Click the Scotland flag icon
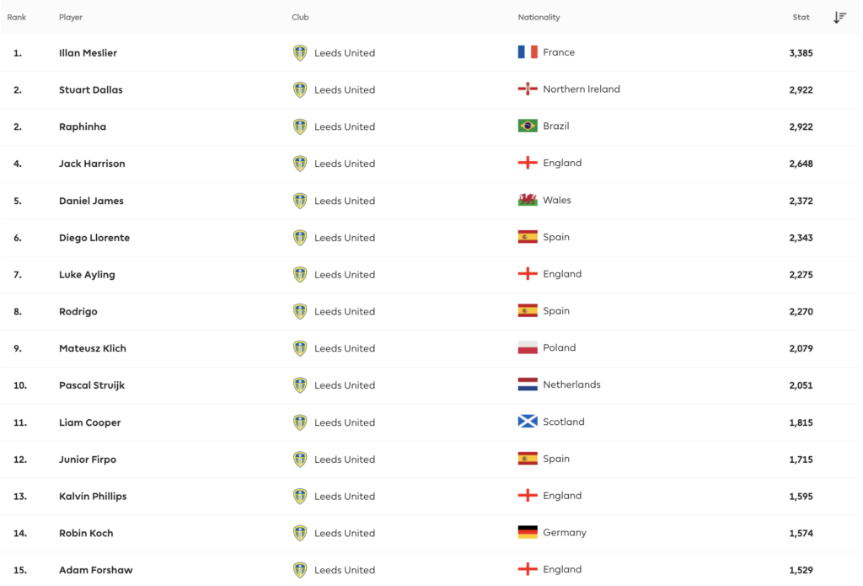Image resolution: width=863 pixels, height=586 pixels. pyautogui.click(x=528, y=422)
